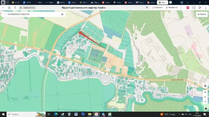The image size is (209, 117).
Task: Open a new browser tab
Action: point(170,2)
